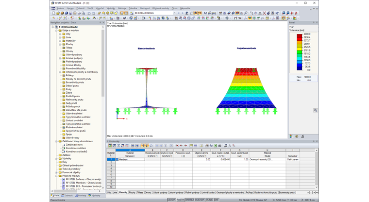Screen dimensions: 369x202
Task: Switch to the Pohledy navigator tab
Action: coord(81,195)
